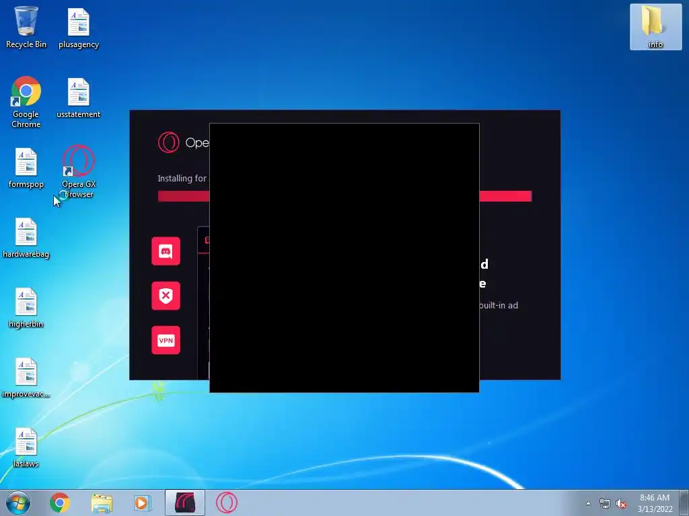Select the hardwarebag document icon
Image resolution: width=689 pixels, height=516 pixels.
tap(26, 237)
